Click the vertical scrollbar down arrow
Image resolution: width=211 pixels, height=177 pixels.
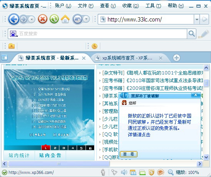click(x=206, y=157)
